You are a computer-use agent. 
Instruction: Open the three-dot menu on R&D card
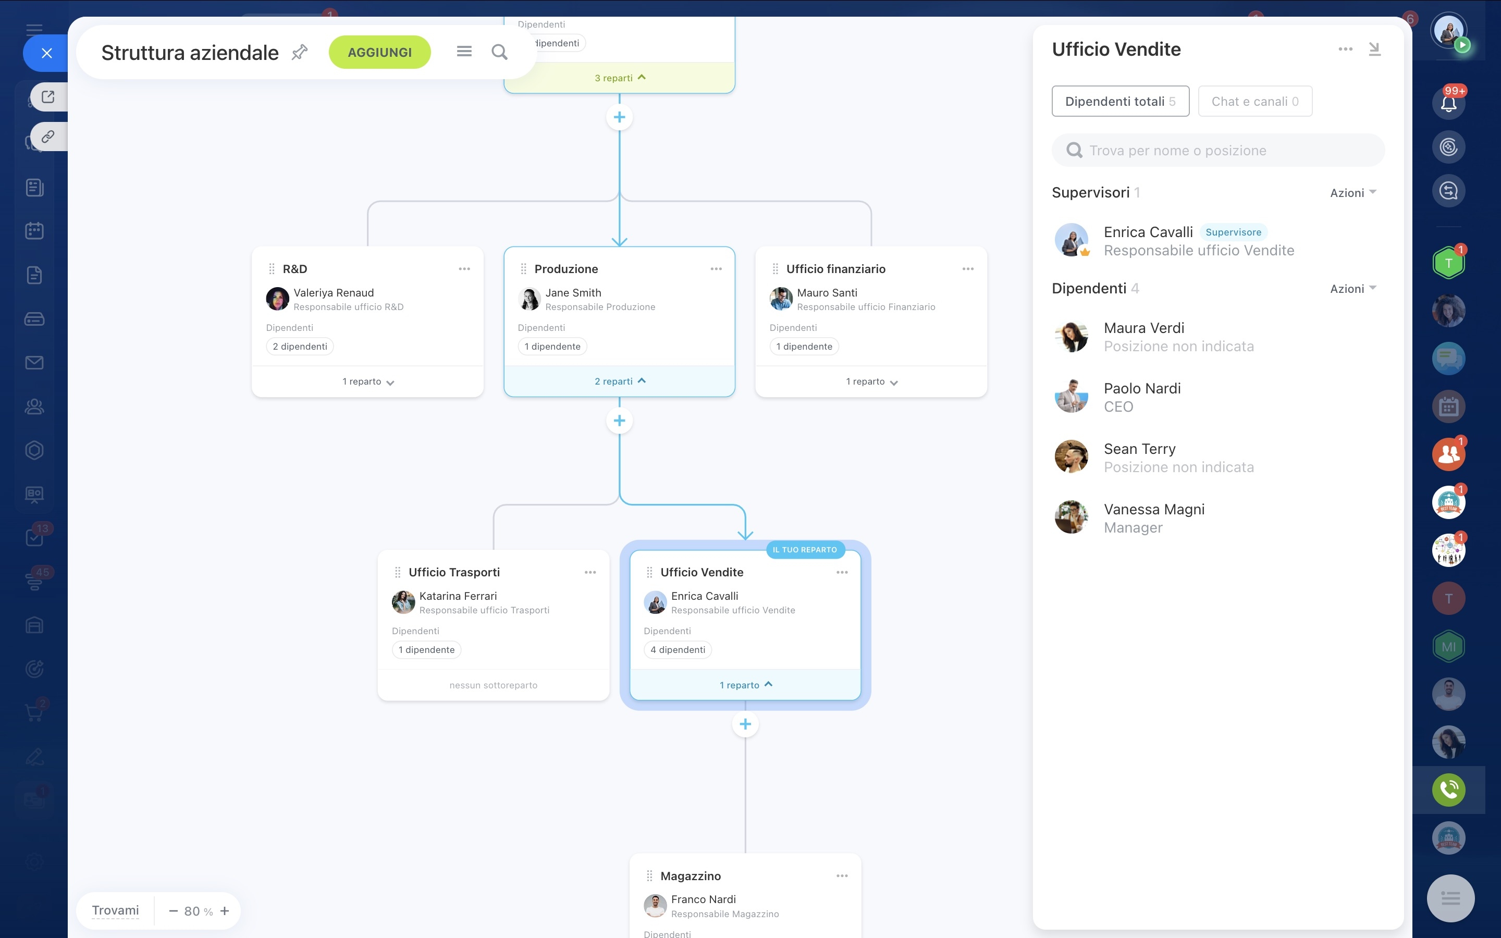464,268
